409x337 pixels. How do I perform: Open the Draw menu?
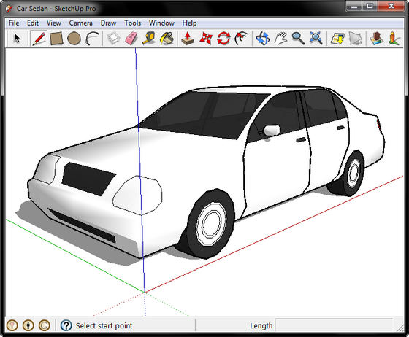pos(108,23)
